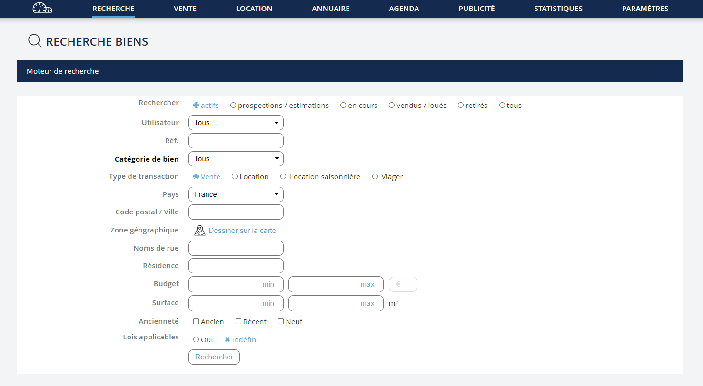Tick the 'Ancien' checkbox

point(196,321)
